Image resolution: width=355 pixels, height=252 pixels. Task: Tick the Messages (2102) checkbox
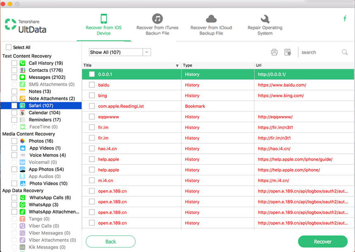(x=14, y=77)
